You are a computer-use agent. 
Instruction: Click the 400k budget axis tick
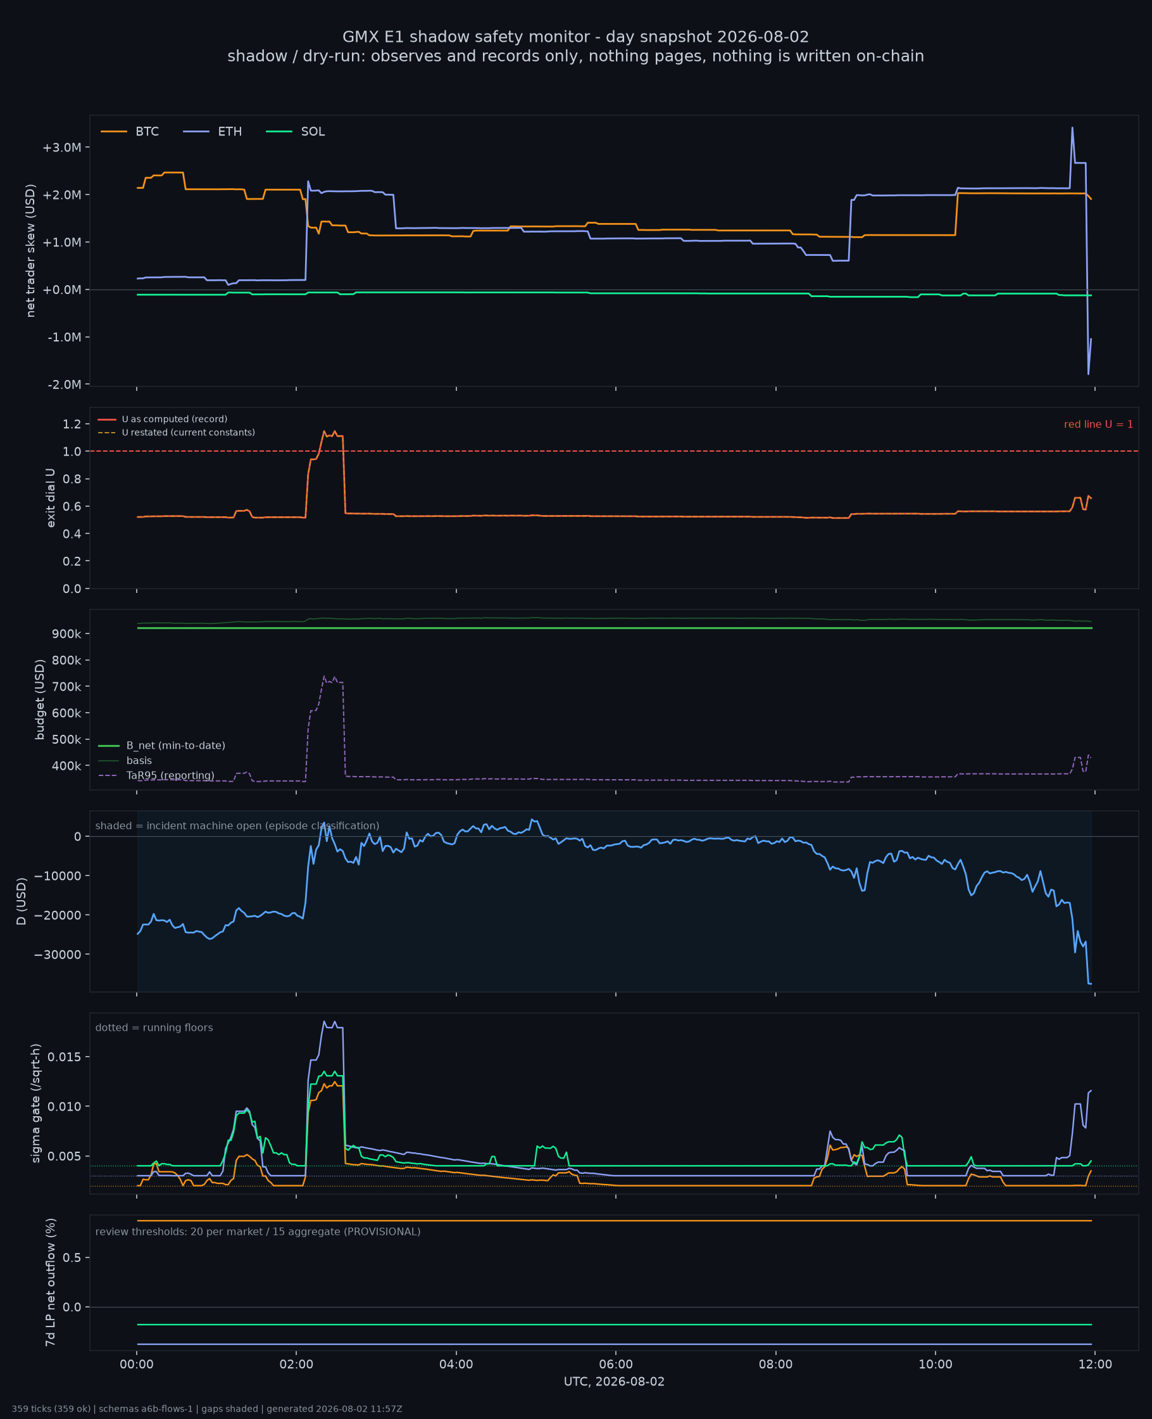(66, 766)
